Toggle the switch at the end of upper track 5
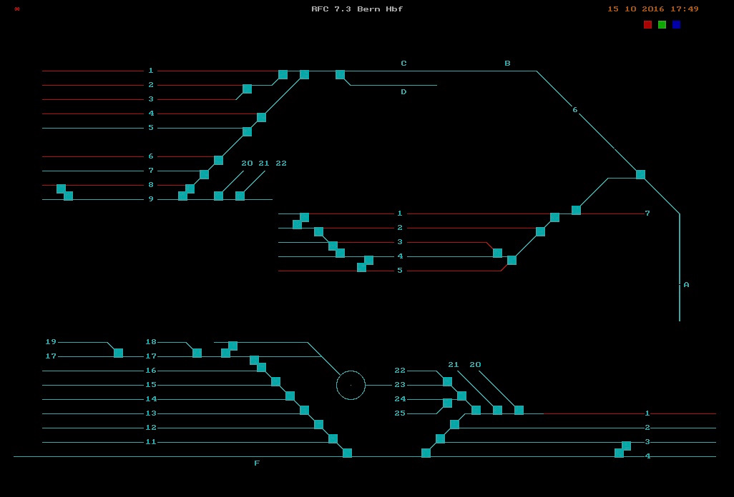 247,131
